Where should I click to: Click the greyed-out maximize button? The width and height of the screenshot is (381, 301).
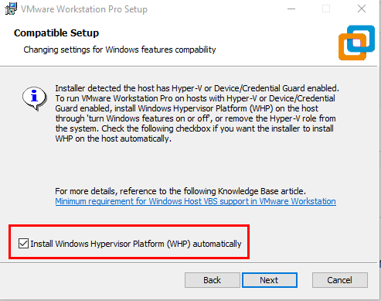326,9
